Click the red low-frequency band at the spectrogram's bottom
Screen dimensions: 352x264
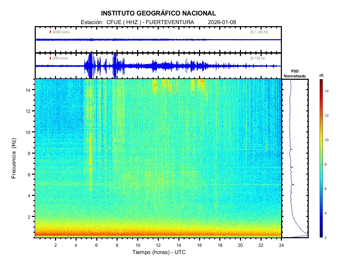point(158,234)
